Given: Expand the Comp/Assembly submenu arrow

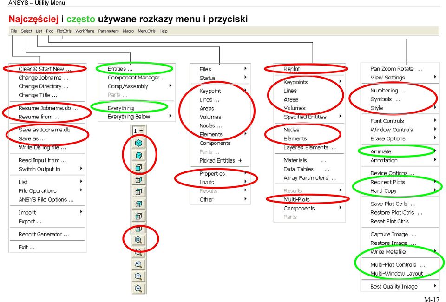Looking at the screenshot, I should 170,85.
